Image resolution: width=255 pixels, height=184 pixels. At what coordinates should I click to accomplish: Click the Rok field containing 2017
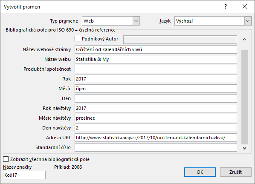(156, 79)
